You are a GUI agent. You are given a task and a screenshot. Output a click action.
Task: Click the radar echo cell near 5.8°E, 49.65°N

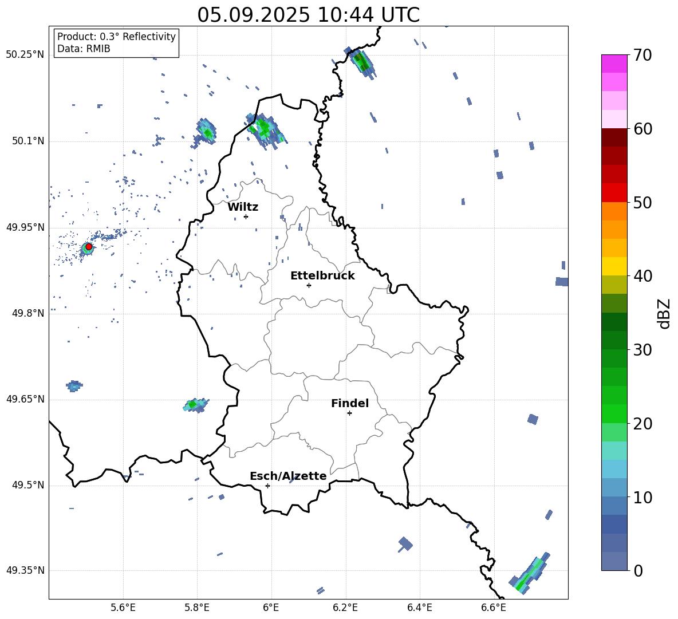click(x=196, y=405)
